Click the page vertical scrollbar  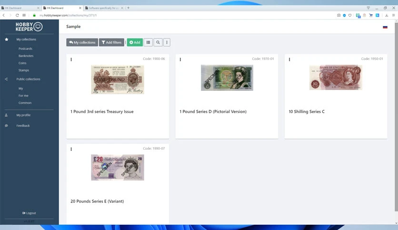coord(396,116)
